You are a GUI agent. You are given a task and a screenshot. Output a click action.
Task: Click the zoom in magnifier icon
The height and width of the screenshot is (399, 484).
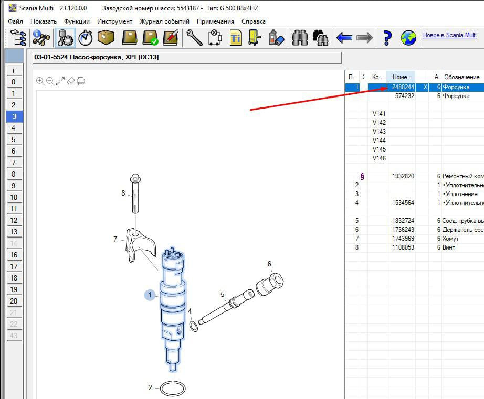pos(40,81)
